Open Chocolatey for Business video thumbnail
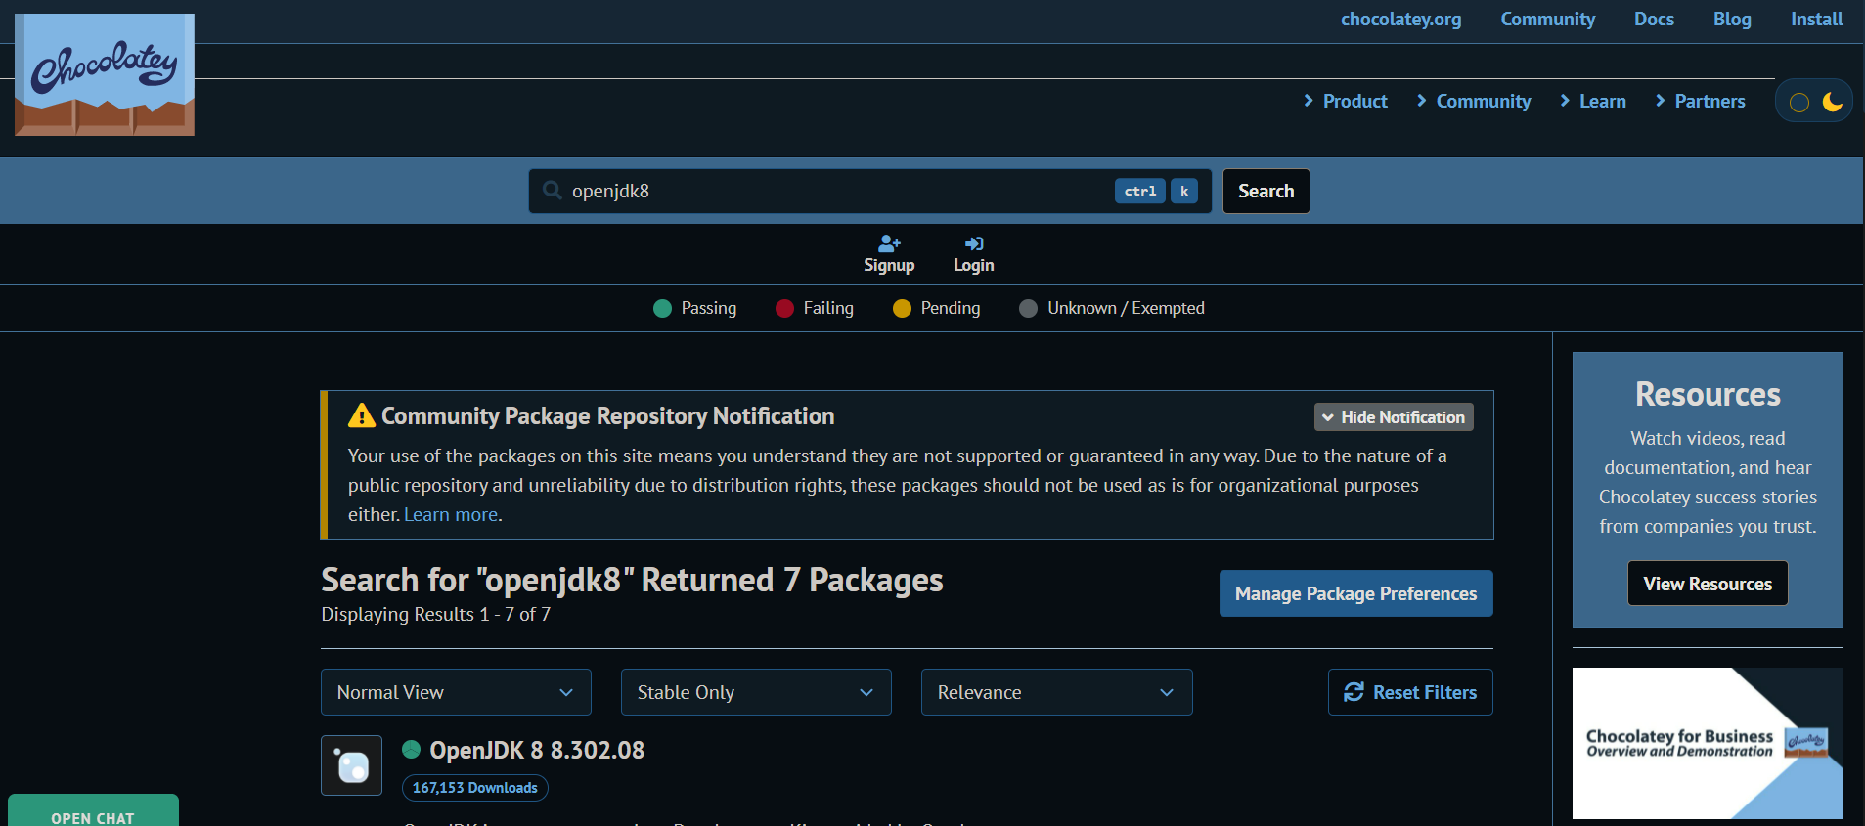This screenshot has height=826, width=1865. click(1708, 743)
